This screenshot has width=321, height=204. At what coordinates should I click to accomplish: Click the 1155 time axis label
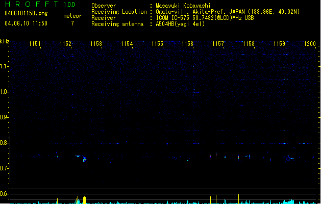coord(157,44)
